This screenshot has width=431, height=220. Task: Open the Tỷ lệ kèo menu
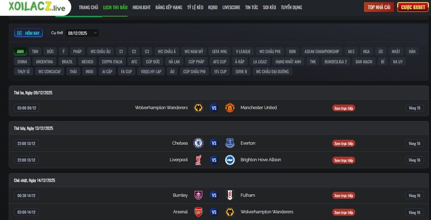[x=195, y=8]
